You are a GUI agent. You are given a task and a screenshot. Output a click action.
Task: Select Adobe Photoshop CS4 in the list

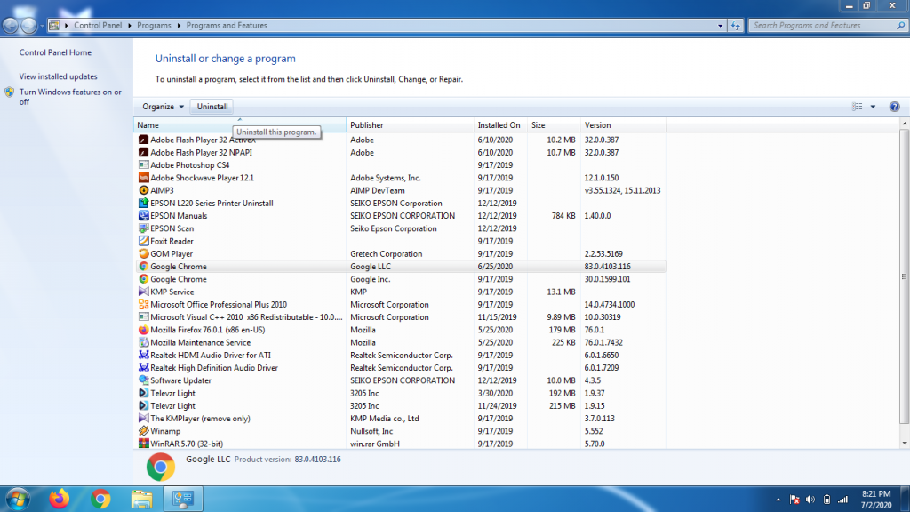pyautogui.click(x=192, y=164)
